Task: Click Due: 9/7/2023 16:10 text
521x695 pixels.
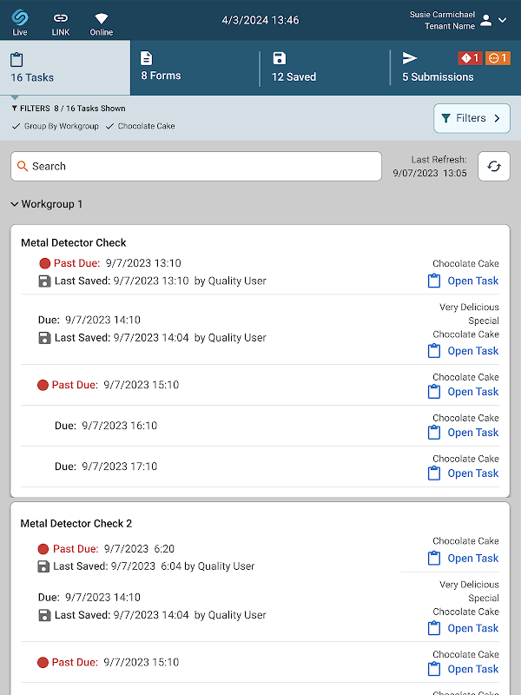Action: [x=106, y=426]
